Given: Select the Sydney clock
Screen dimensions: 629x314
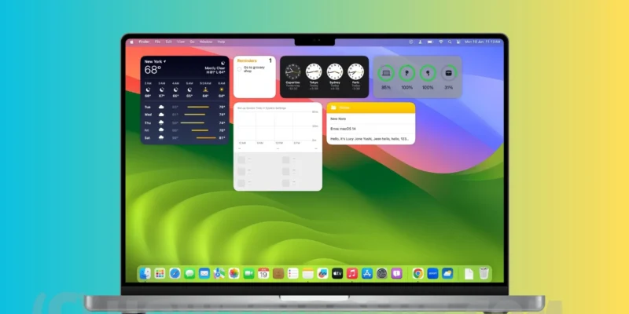Looking at the screenshot, I should tap(335, 71).
